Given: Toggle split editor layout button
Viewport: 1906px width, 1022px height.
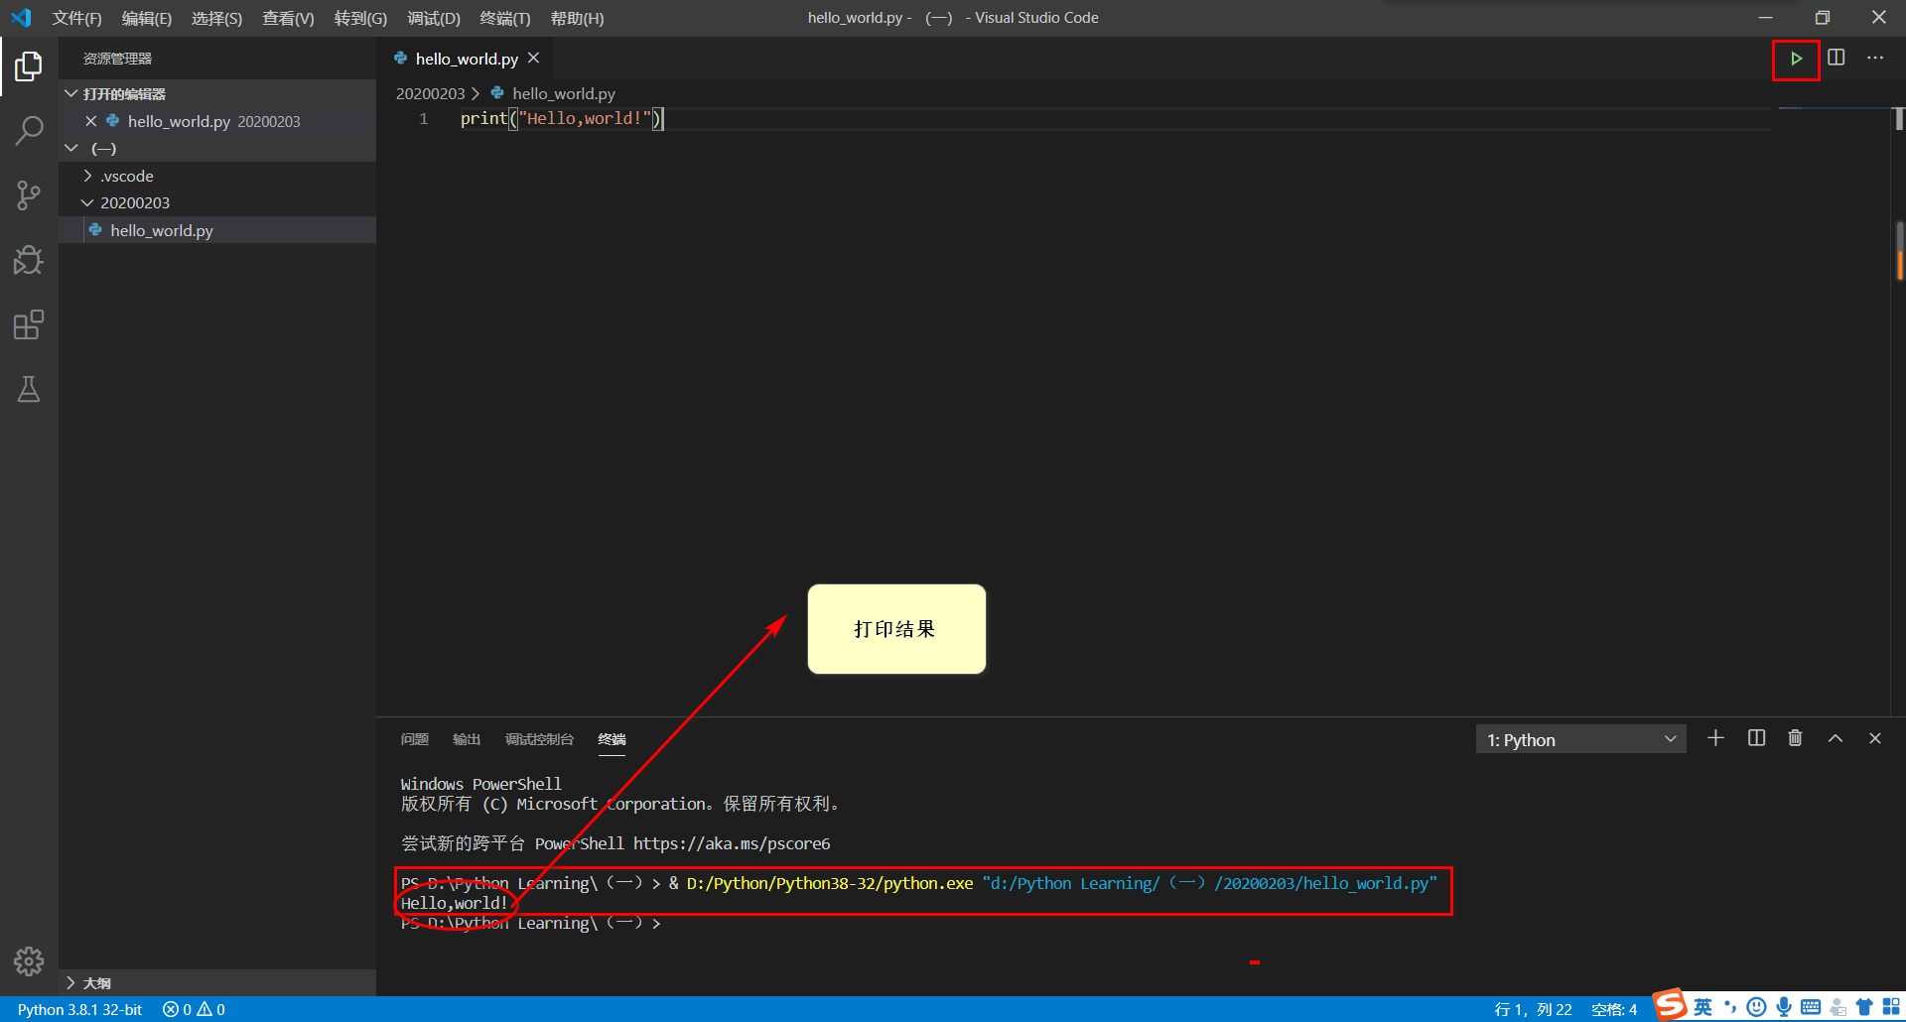Looking at the screenshot, I should click(1837, 59).
